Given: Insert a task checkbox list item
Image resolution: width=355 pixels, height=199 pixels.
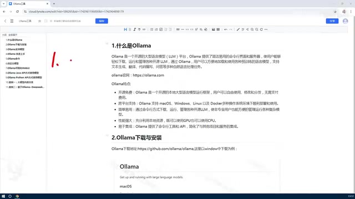Looking at the screenshot, I should (x=161, y=29).
